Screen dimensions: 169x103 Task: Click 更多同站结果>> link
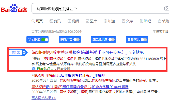click(x=44, y=98)
